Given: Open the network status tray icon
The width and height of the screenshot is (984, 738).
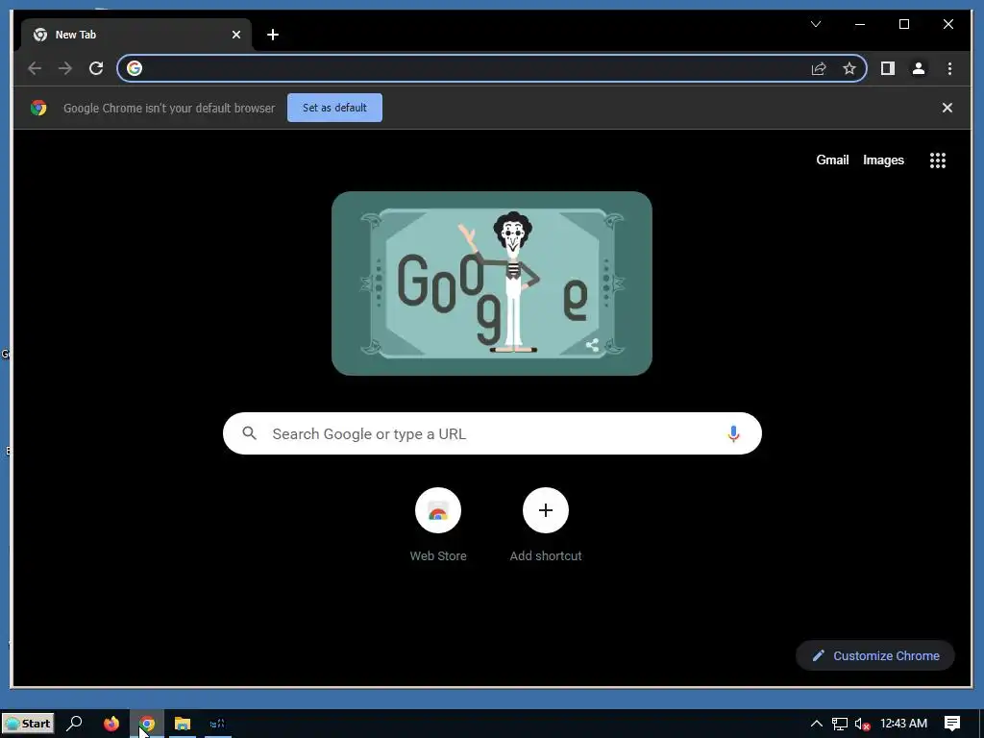Looking at the screenshot, I should (840, 724).
